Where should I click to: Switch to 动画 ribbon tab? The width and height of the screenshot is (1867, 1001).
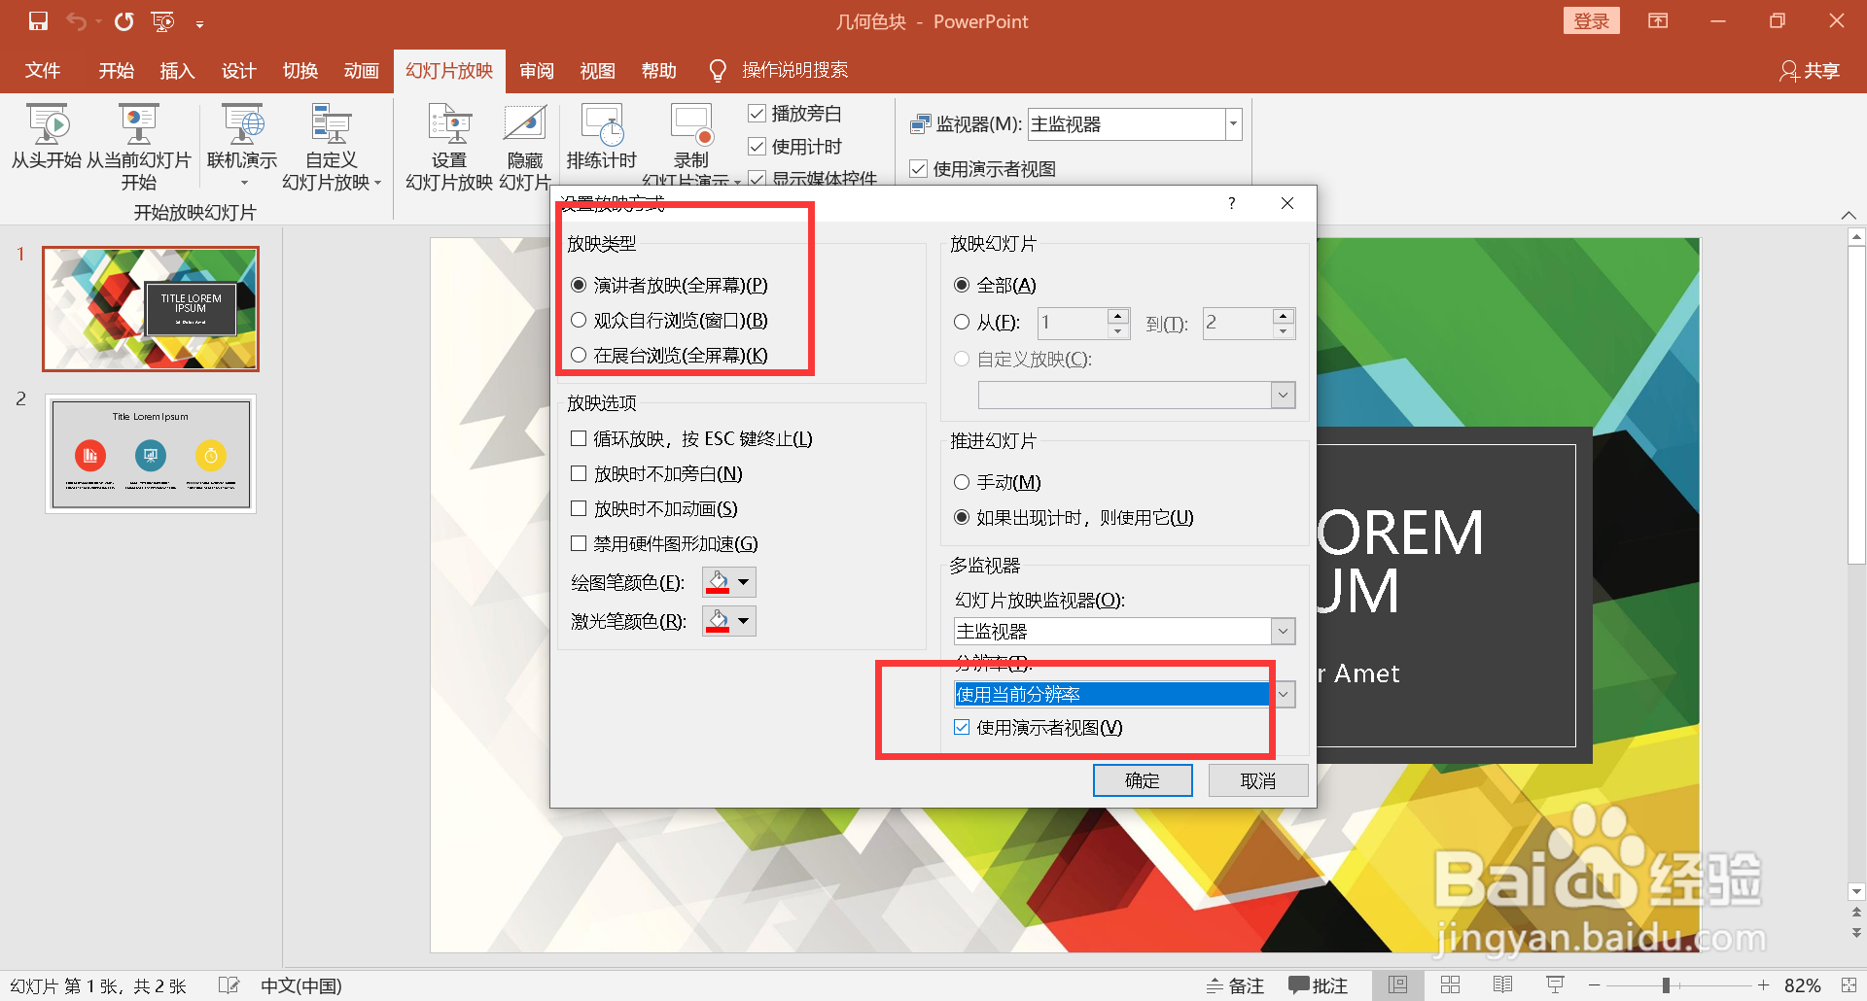362,70
